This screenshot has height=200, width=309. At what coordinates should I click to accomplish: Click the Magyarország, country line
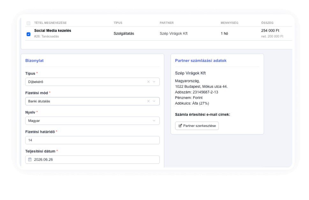pyautogui.click(x=188, y=81)
